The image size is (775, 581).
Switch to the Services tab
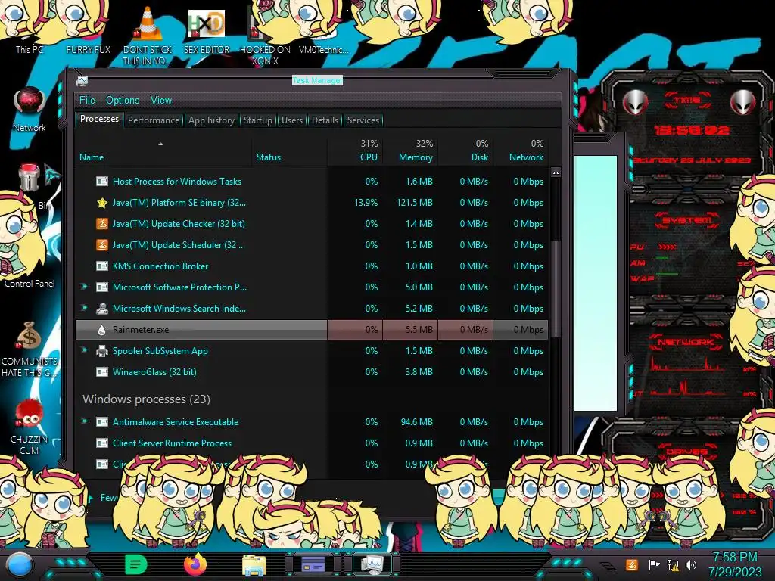363,120
